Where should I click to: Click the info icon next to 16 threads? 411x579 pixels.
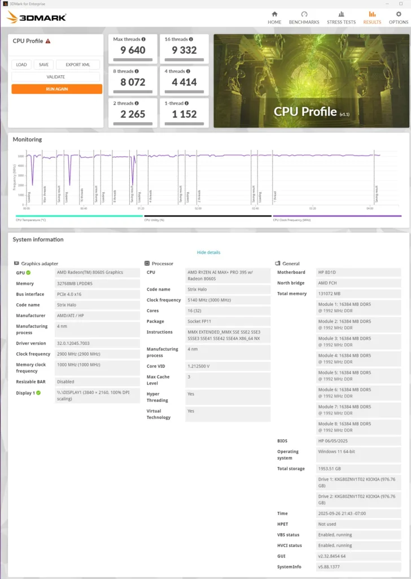coord(192,40)
